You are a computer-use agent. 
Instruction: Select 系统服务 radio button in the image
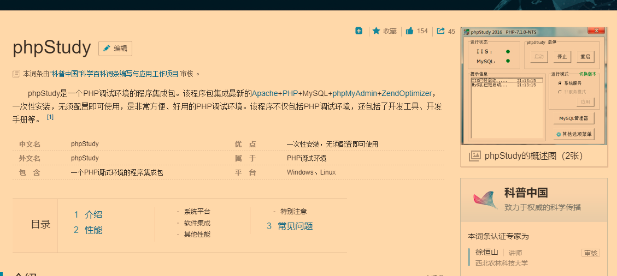560,83
